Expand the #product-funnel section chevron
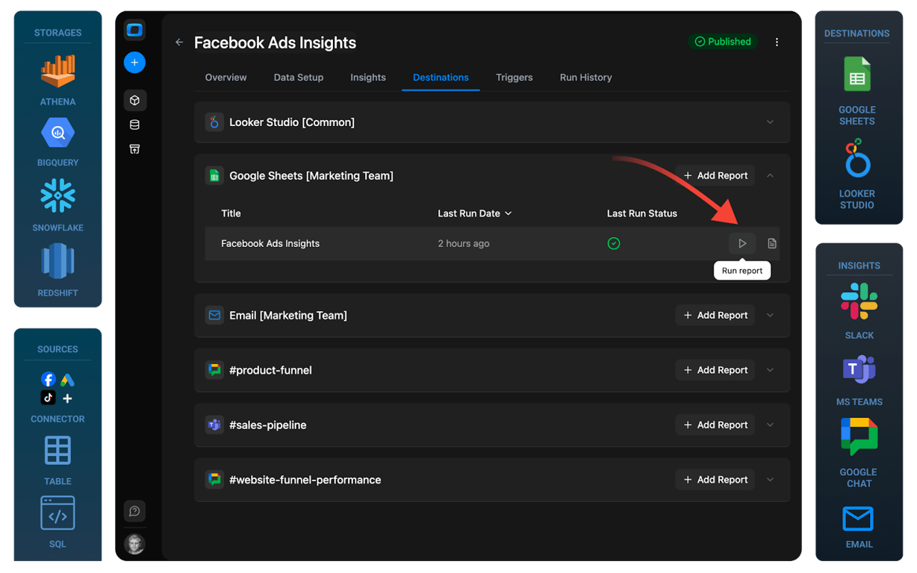Screen dimensions: 917x573 pos(770,370)
